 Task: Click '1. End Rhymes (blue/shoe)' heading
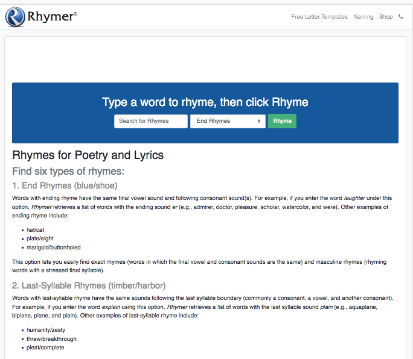point(65,186)
